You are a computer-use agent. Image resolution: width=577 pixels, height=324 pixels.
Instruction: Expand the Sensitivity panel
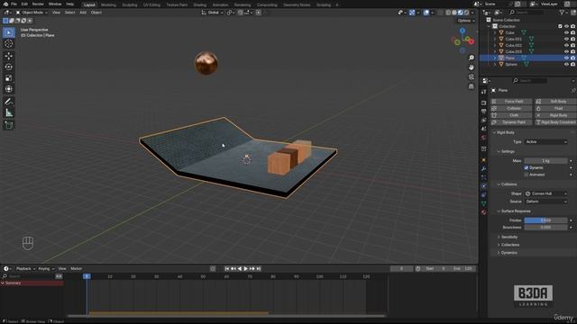click(x=509, y=238)
